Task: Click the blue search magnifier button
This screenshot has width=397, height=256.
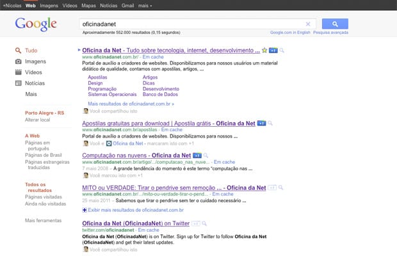Action: tap(335, 24)
